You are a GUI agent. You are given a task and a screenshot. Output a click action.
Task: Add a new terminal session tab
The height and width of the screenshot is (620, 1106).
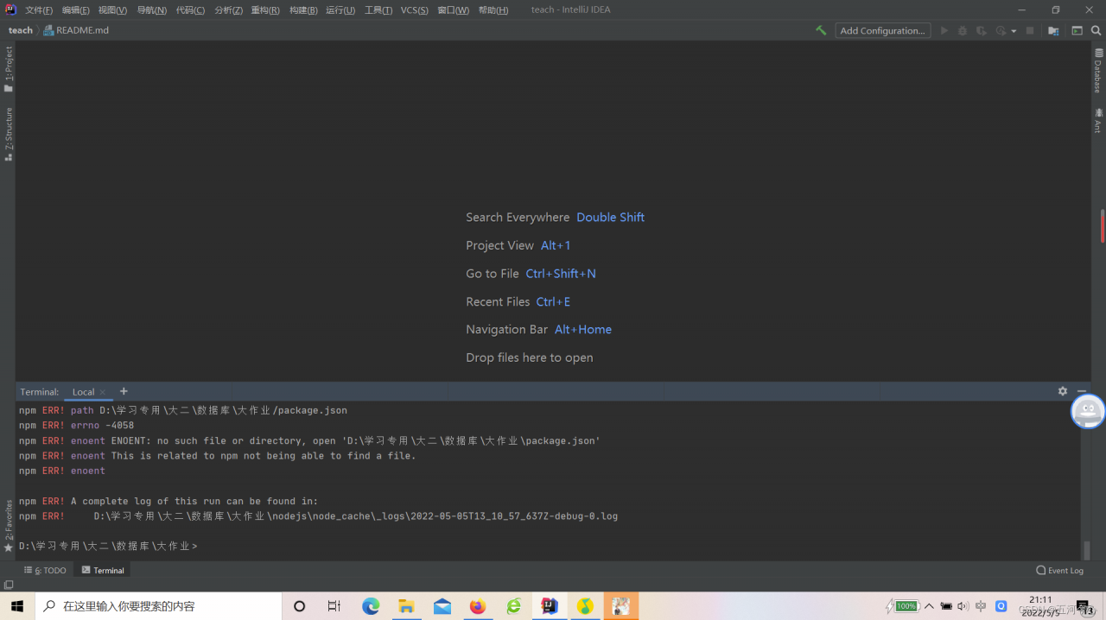(x=124, y=391)
